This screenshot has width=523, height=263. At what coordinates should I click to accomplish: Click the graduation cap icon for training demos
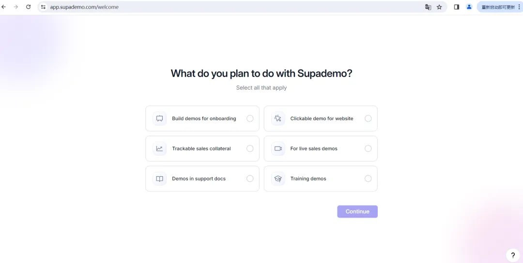278,179
